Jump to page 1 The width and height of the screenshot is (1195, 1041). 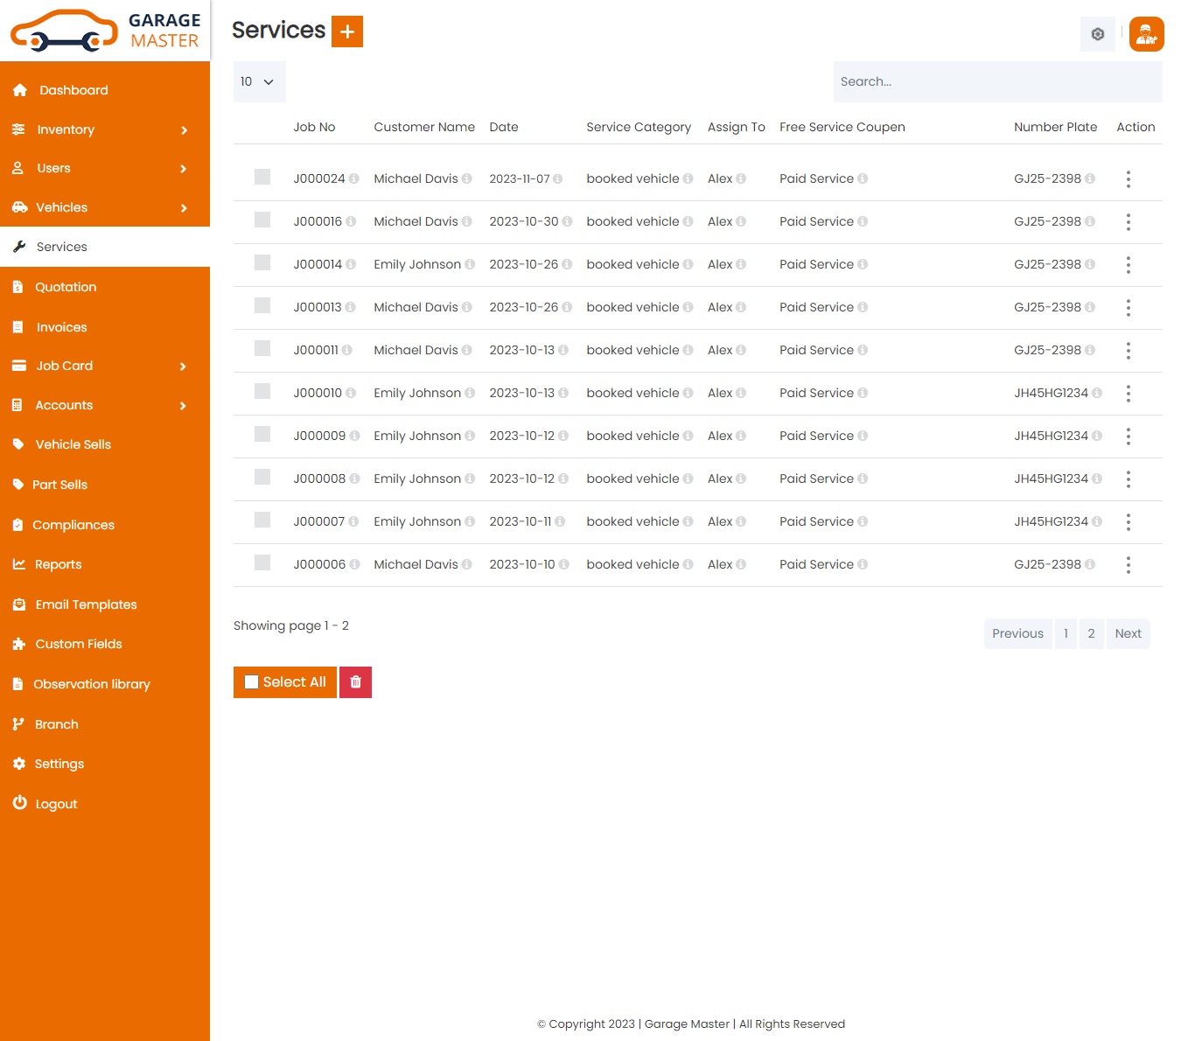1066,633
